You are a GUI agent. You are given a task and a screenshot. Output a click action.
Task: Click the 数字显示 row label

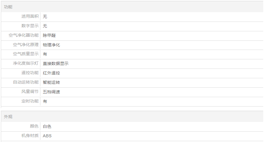tap(30, 26)
